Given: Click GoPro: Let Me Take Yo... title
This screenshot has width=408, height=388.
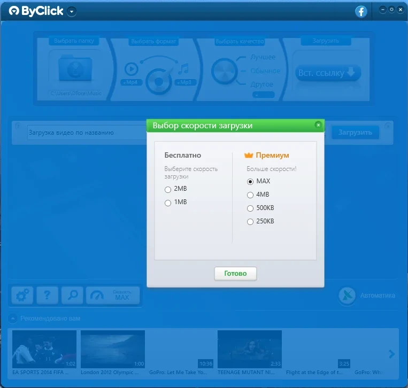Looking at the screenshot, I should [178, 373].
